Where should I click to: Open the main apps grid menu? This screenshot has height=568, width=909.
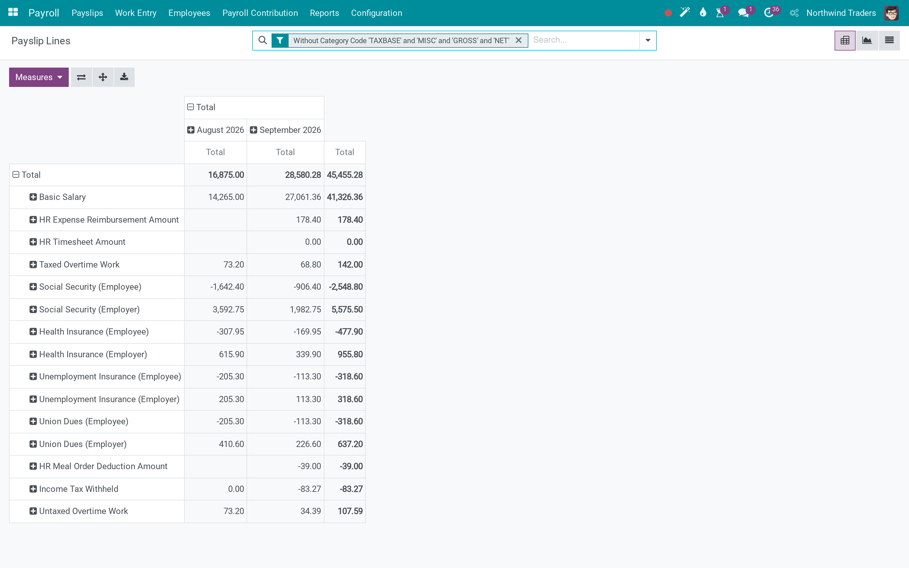click(13, 12)
